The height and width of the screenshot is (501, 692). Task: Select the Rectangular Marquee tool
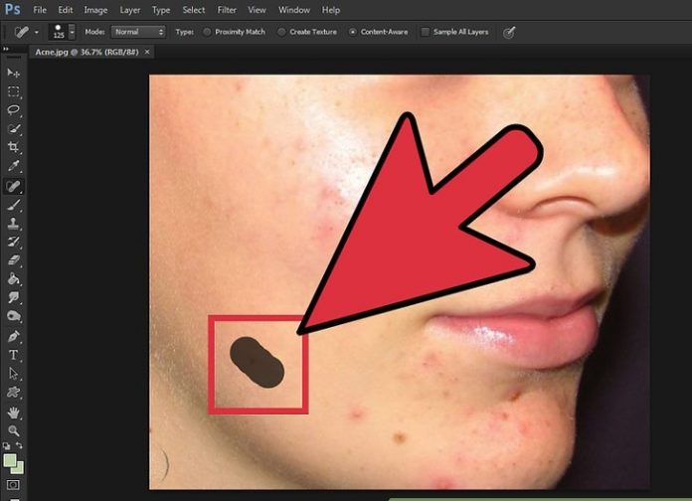[14, 91]
